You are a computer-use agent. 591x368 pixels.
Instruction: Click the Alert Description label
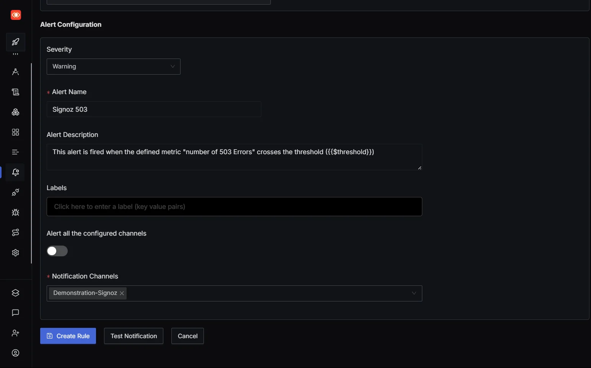72,135
